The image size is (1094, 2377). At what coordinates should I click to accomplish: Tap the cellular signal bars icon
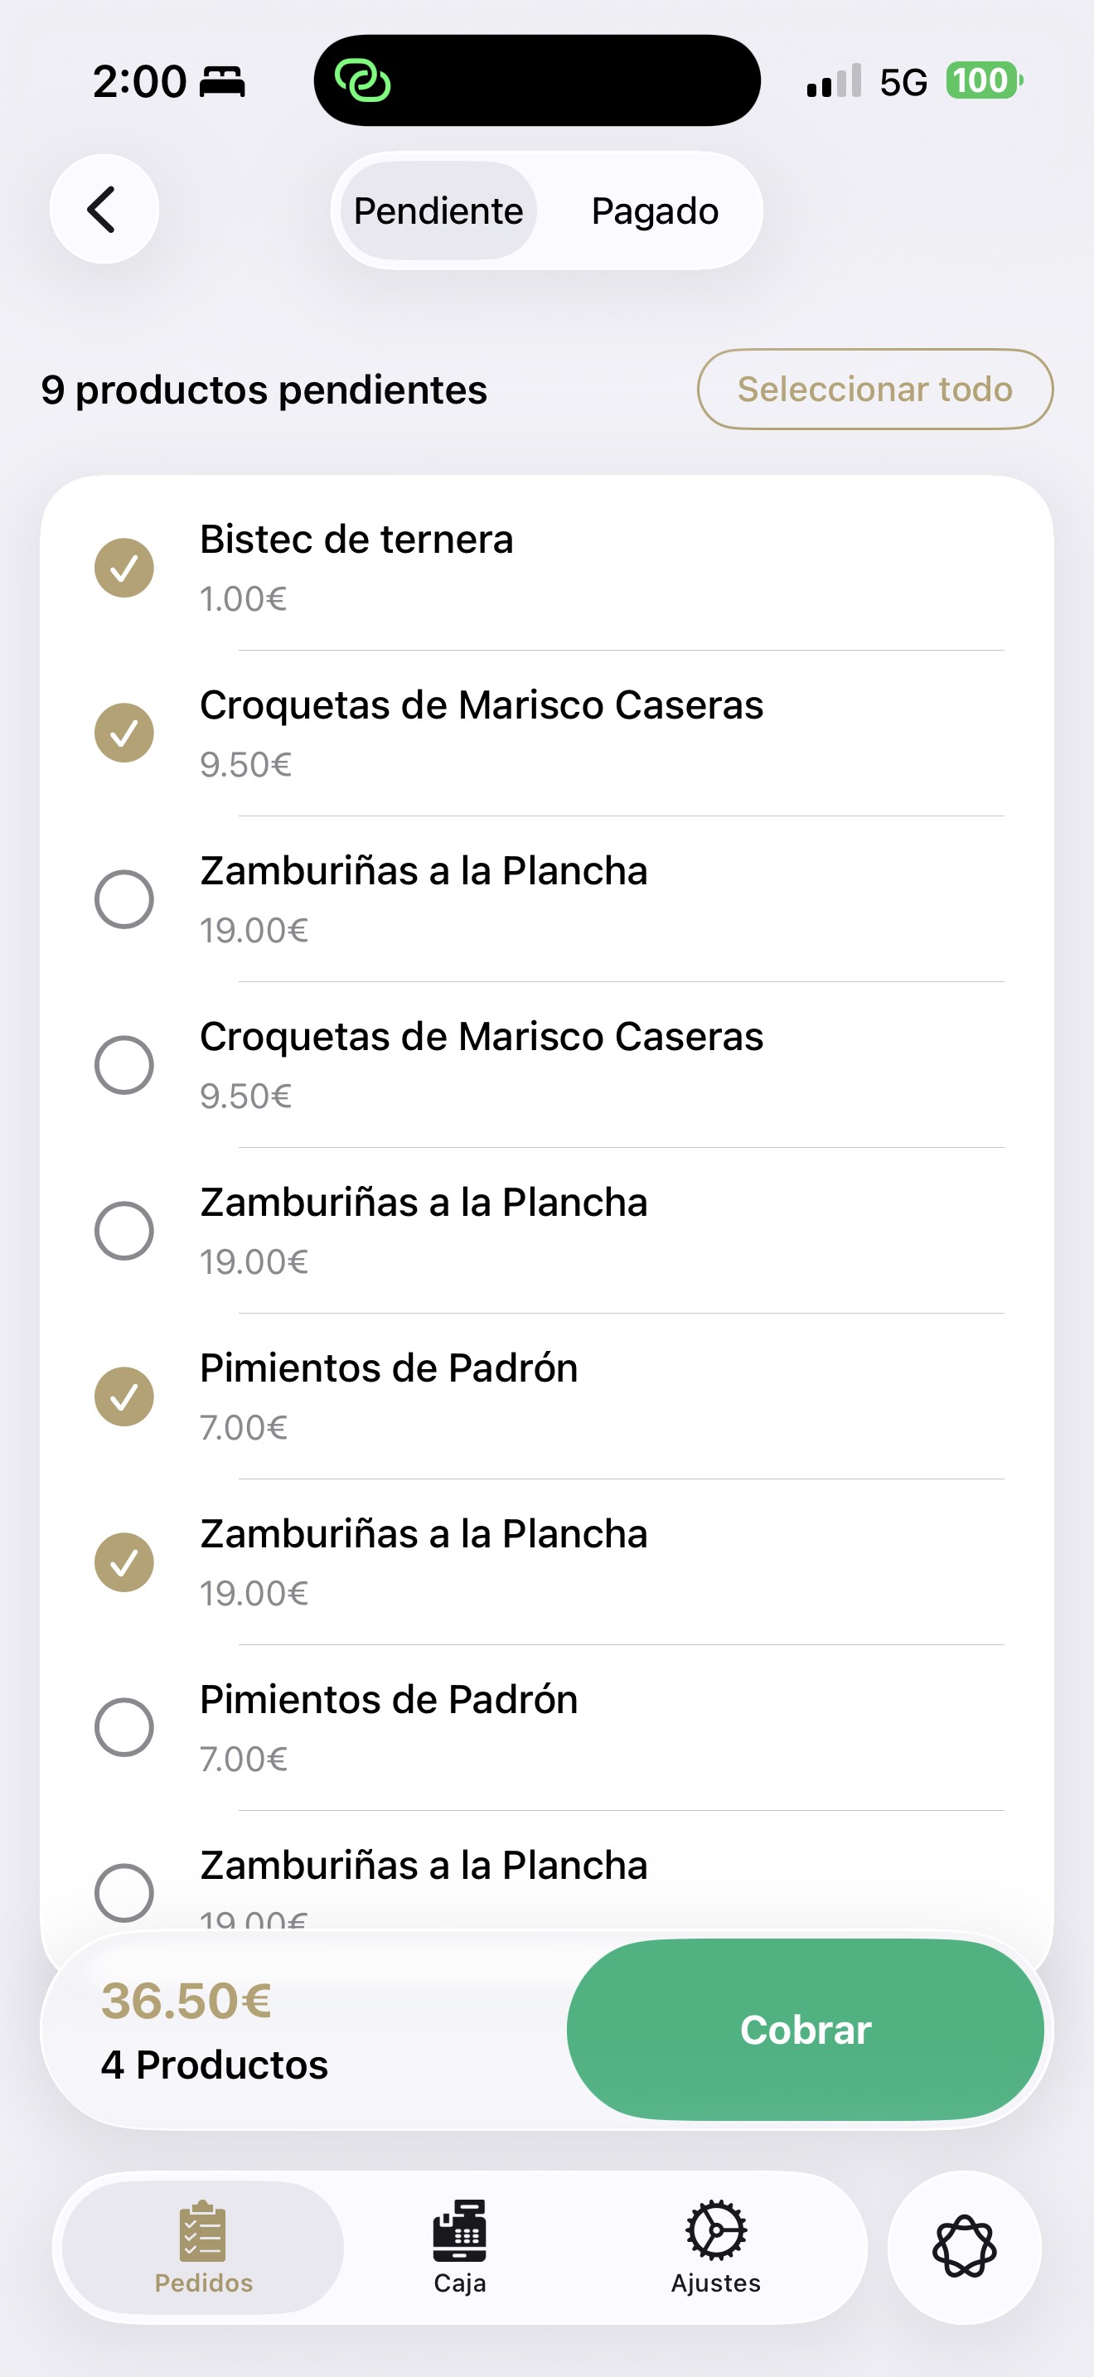pos(834,81)
